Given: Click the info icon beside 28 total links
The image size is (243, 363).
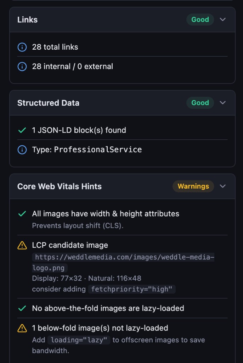Looking at the screenshot, I should coord(22,47).
